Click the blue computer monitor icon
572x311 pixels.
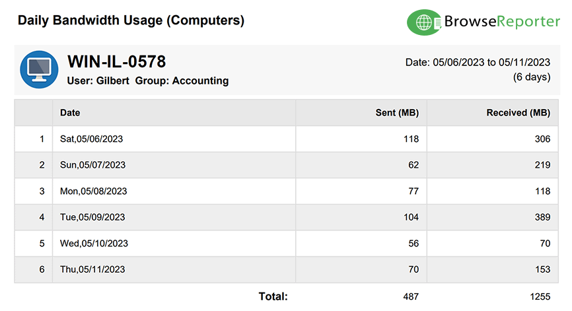click(39, 69)
